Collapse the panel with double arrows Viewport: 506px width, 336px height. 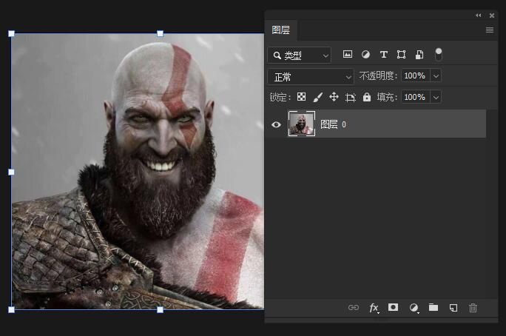pos(478,15)
